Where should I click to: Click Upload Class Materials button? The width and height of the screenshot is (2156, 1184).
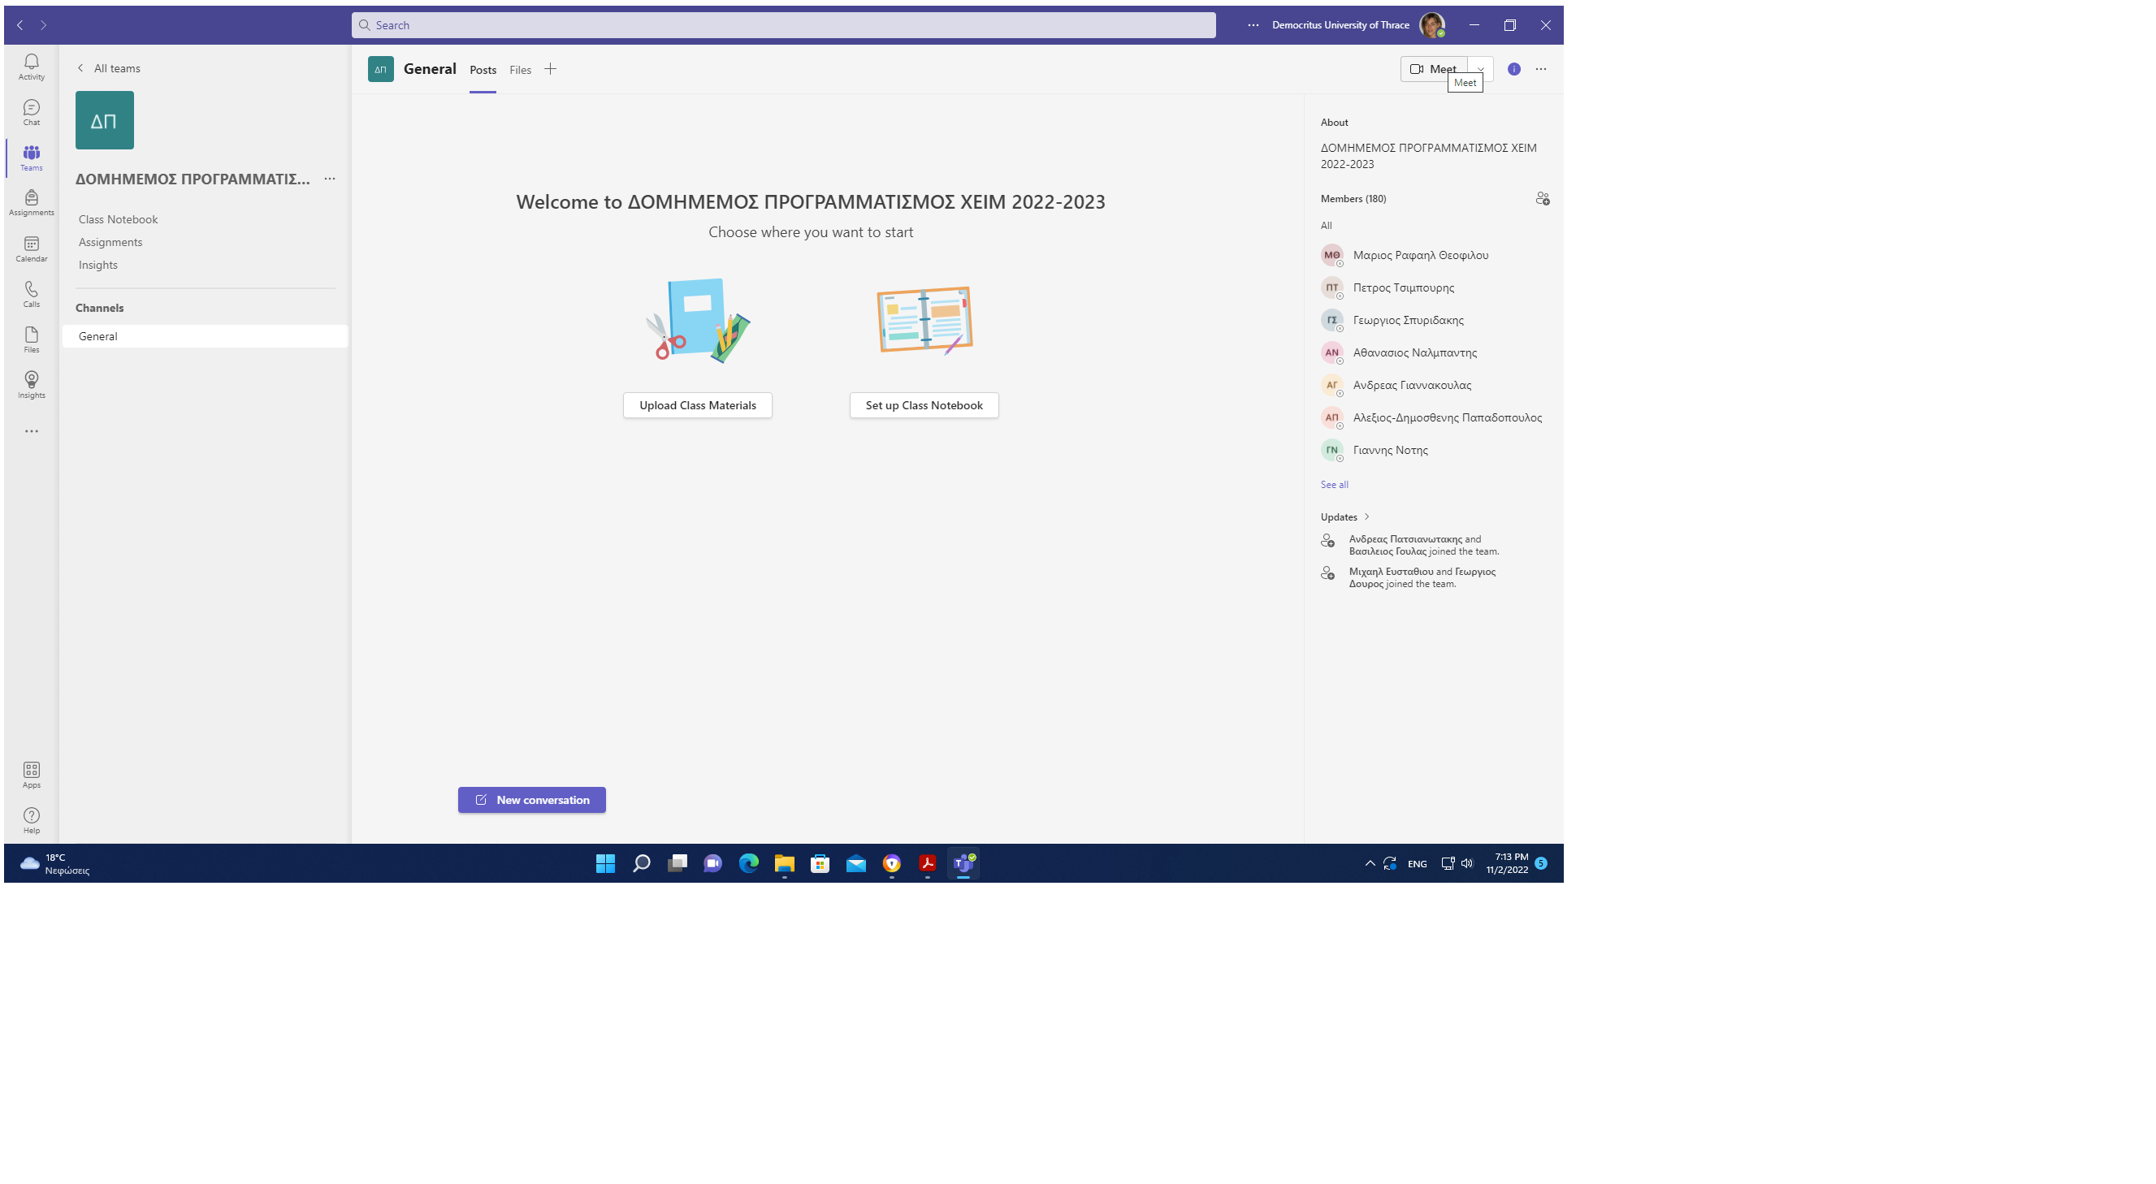tap(697, 405)
